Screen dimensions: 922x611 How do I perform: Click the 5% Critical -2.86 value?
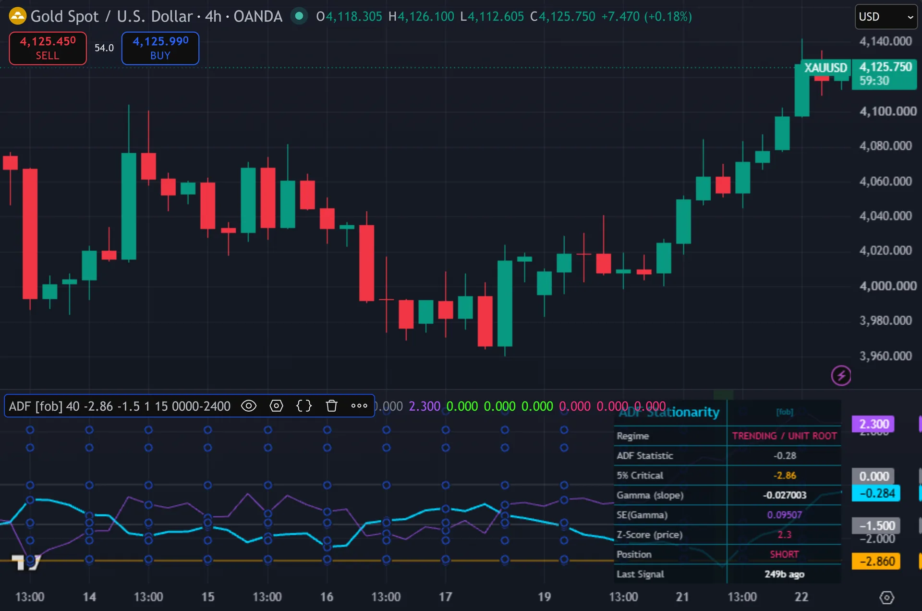[784, 476]
